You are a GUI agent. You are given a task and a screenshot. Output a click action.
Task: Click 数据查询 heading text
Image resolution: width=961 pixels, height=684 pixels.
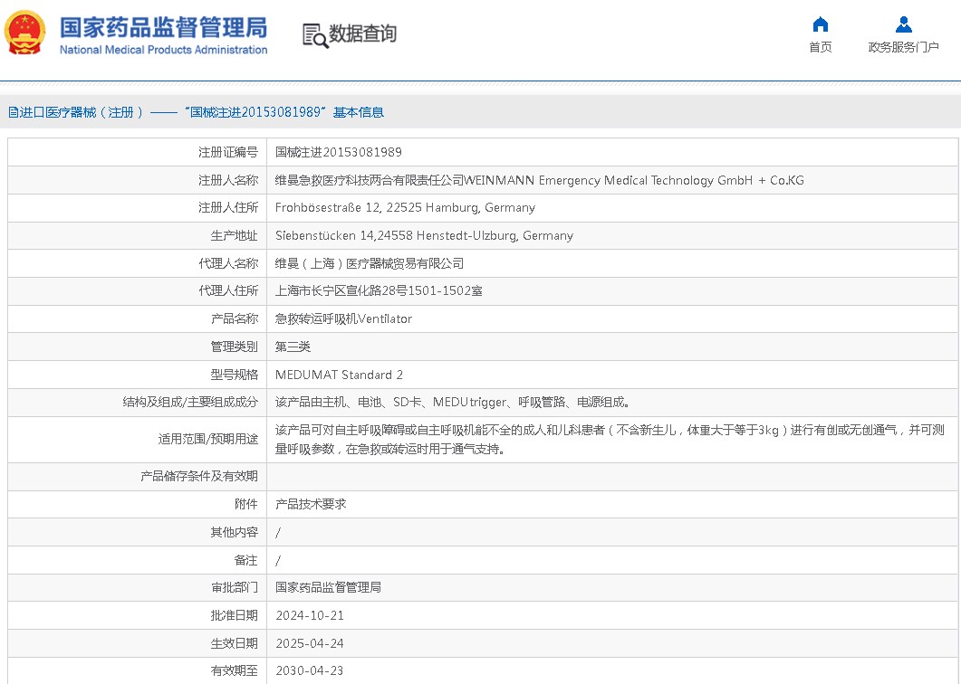(363, 33)
